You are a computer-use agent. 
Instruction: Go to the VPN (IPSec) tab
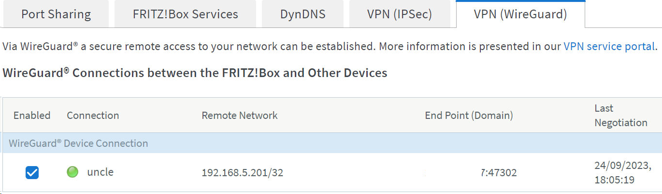399,14
